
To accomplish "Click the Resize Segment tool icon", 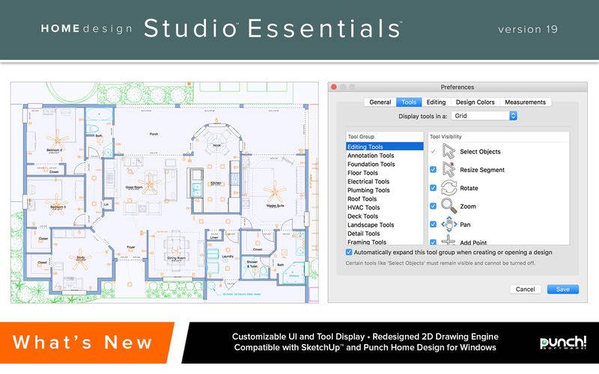I will click(449, 170).
